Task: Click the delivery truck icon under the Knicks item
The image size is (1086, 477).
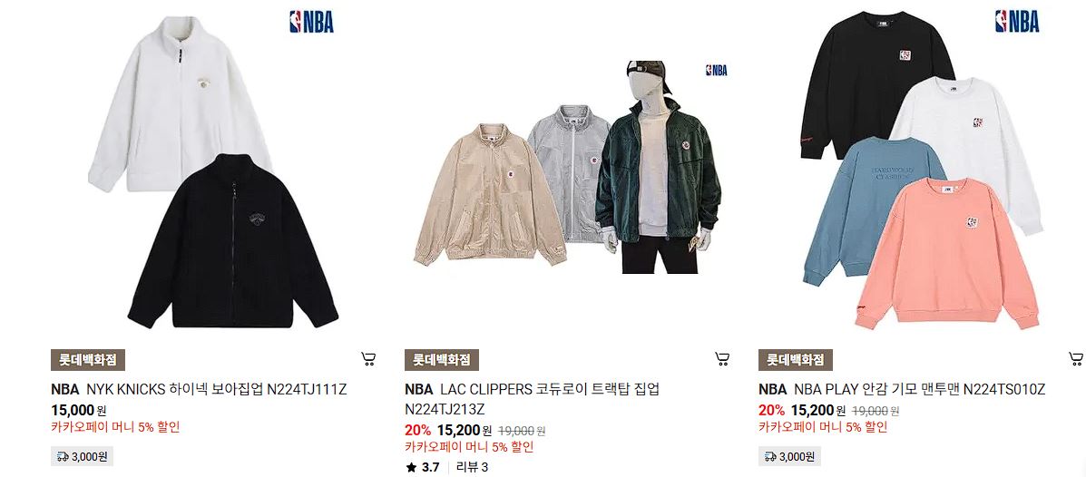Action: (x=63, y=457)
